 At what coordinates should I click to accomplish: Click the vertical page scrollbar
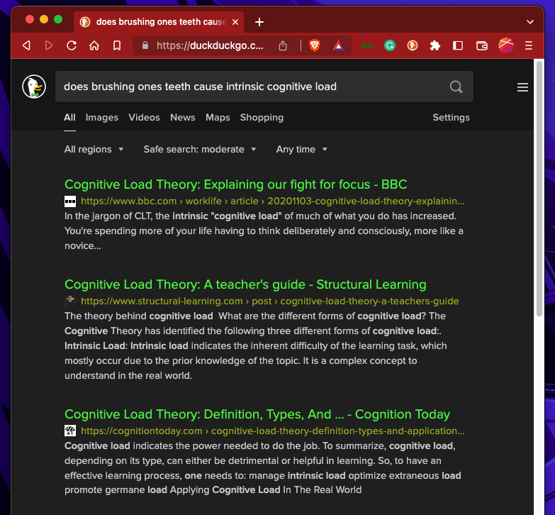point(539,189)
